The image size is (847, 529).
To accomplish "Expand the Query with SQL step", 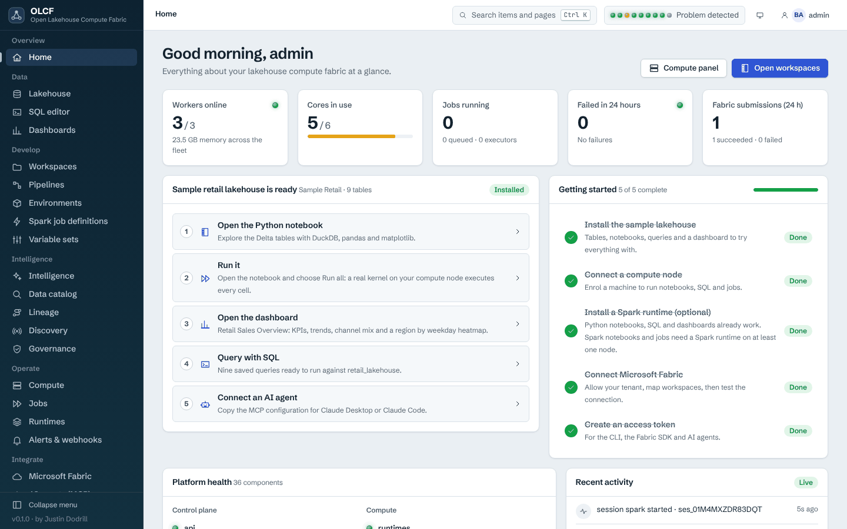I will tap(351, 364).
